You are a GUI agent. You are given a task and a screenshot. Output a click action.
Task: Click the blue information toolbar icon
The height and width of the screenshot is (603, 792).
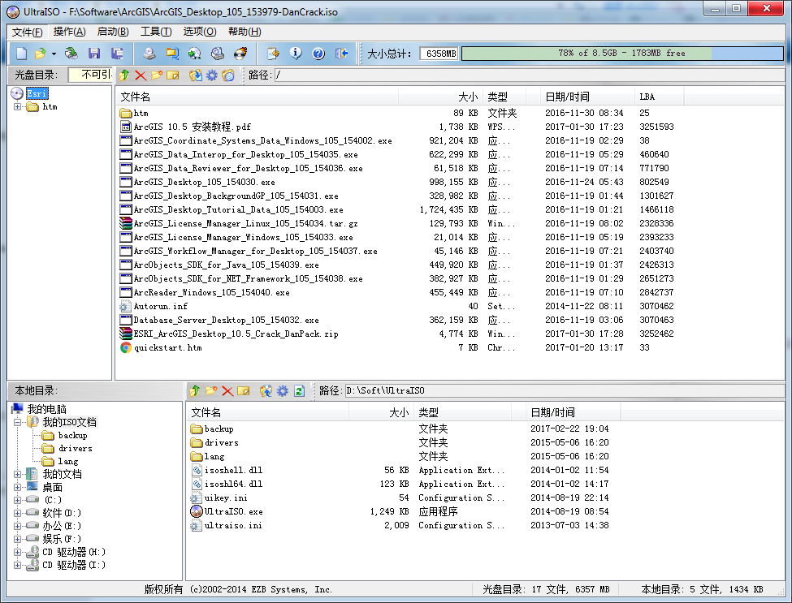click(x=296, y=54)
